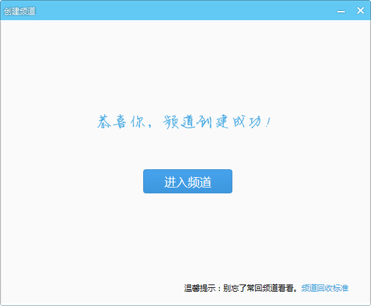
Task: Click the 创建频道 title text
Action: coord(20,11)
